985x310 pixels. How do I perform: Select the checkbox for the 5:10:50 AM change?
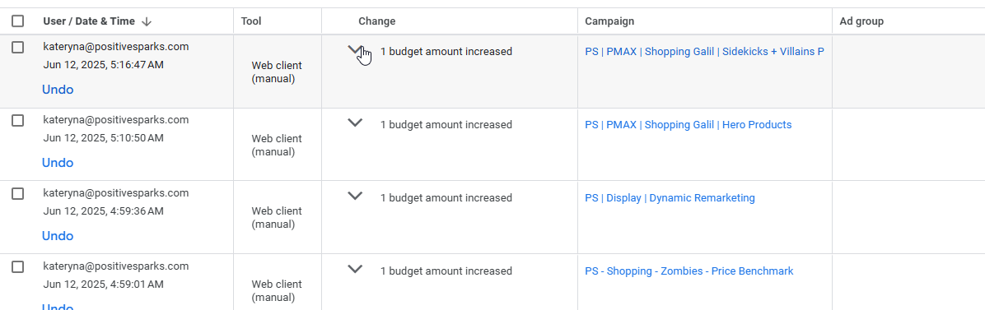click(17, 121)
